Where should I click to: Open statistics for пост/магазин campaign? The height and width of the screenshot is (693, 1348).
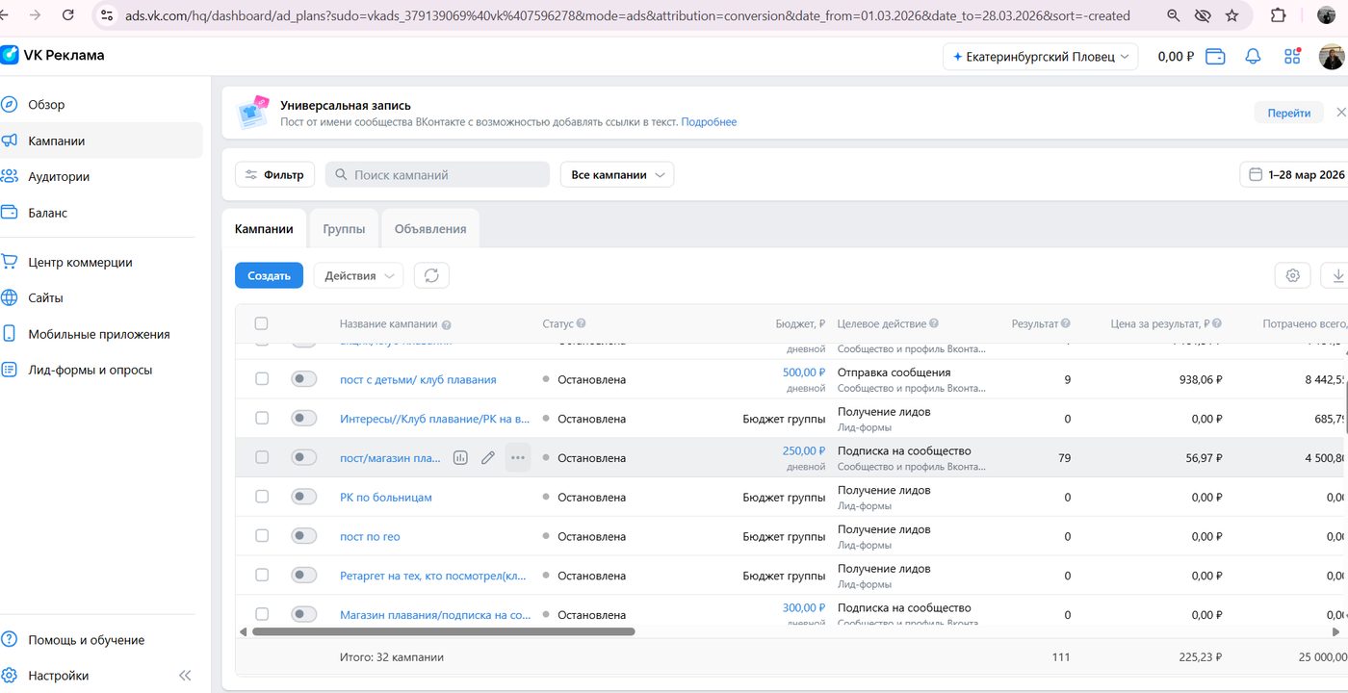pos(460,458)
